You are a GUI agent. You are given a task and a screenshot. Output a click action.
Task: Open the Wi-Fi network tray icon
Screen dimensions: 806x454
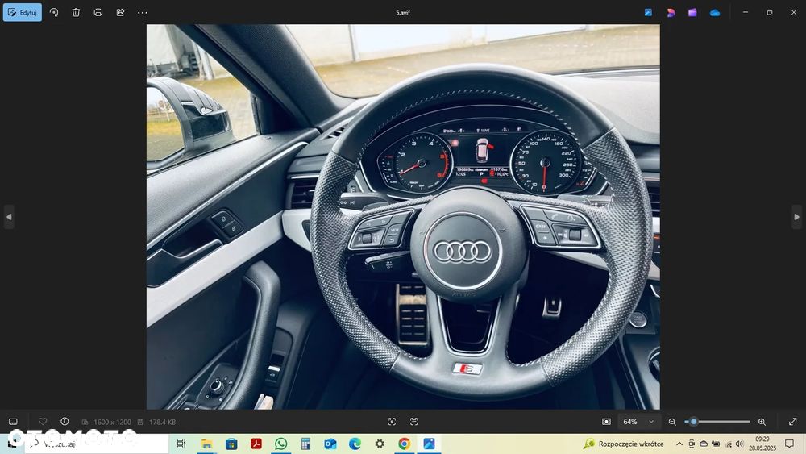pos(729,444)
